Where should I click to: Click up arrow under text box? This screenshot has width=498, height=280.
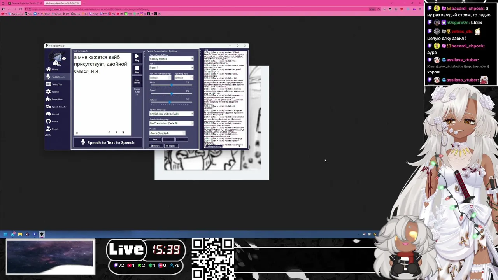(109, 132)
